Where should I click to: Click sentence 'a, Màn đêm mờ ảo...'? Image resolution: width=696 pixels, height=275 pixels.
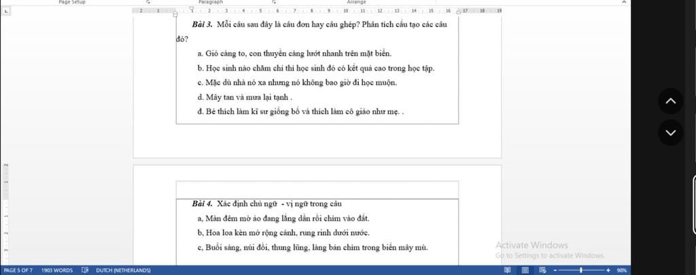coord(283,219)
